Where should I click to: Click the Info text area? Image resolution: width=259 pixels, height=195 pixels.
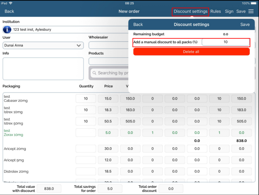pos(43,69)
